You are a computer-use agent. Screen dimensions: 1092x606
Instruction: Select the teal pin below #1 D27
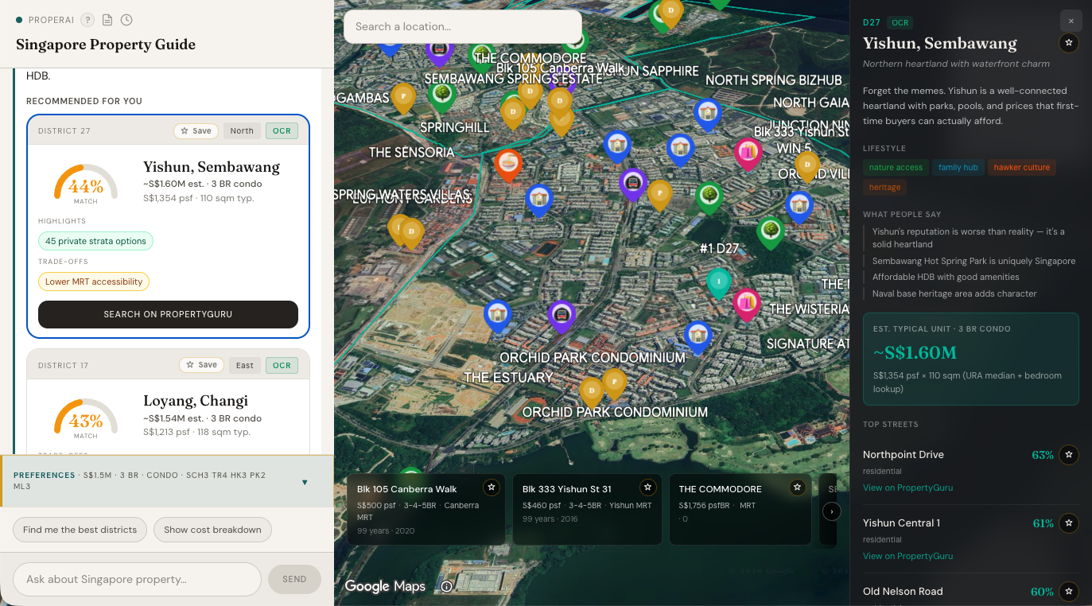tap(719, 283)
